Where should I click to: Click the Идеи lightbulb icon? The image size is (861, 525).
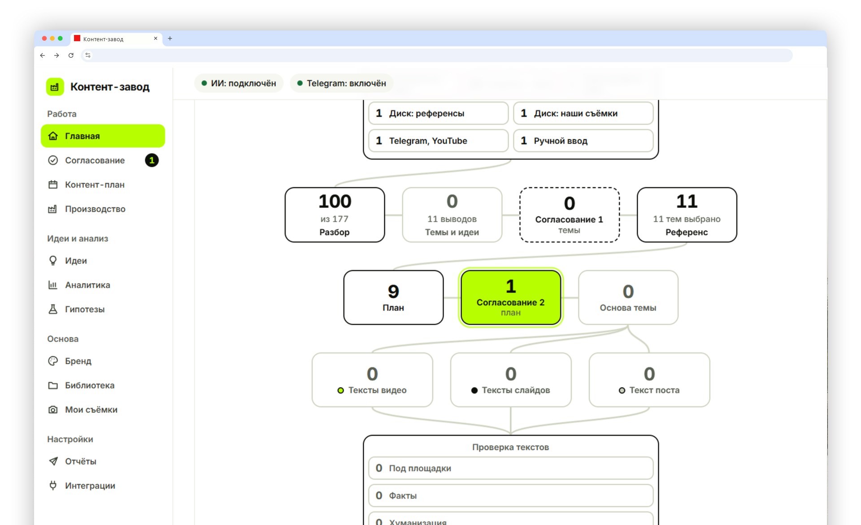coord(53,261)
